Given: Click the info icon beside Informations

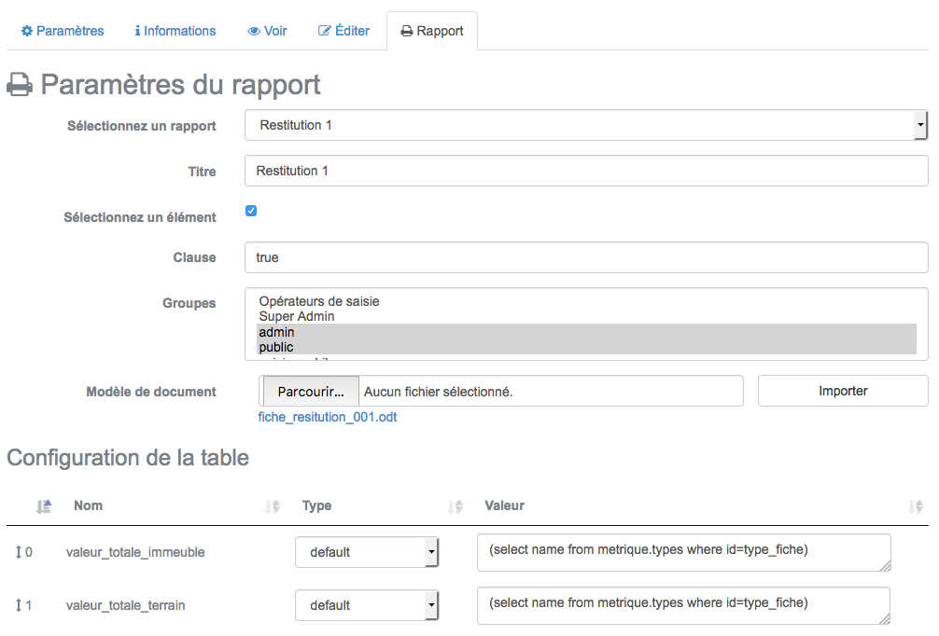Looking at the screenshot, I should pyautogui.click(x=137, y=31).
